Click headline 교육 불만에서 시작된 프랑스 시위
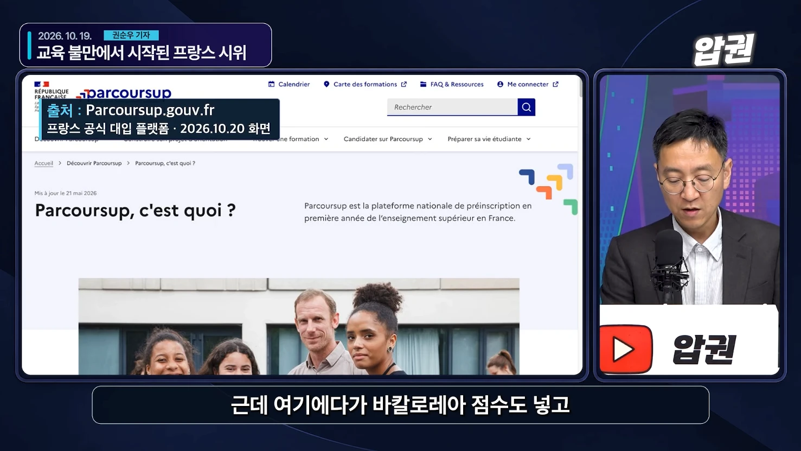 [142, 53]
